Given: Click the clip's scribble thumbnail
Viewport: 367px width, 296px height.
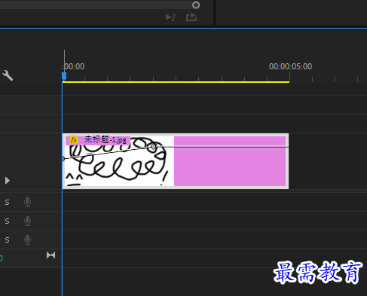Looking at the screenshot, I should (x=119, y=161).
